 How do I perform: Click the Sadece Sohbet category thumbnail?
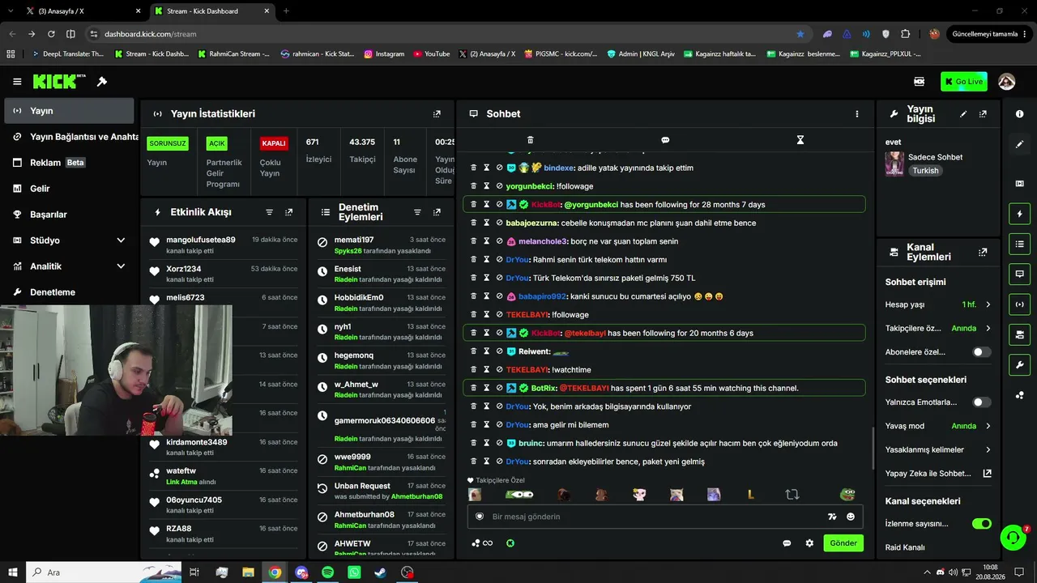[x=894, y=164]
